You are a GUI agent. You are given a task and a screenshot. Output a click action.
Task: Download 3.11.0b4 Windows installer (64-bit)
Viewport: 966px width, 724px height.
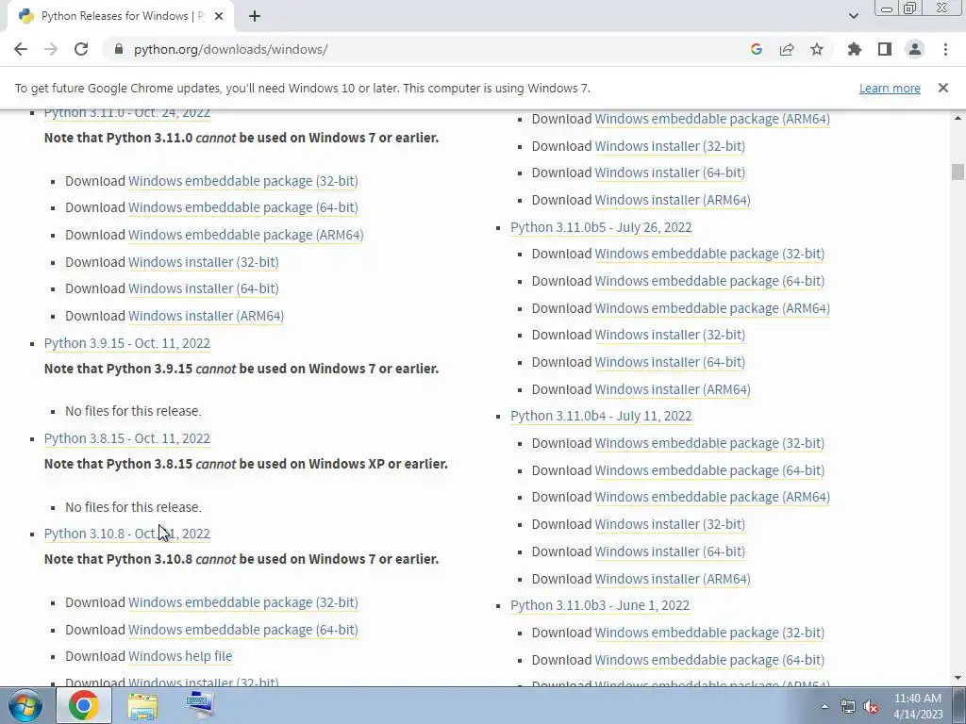tap(670, 551)
